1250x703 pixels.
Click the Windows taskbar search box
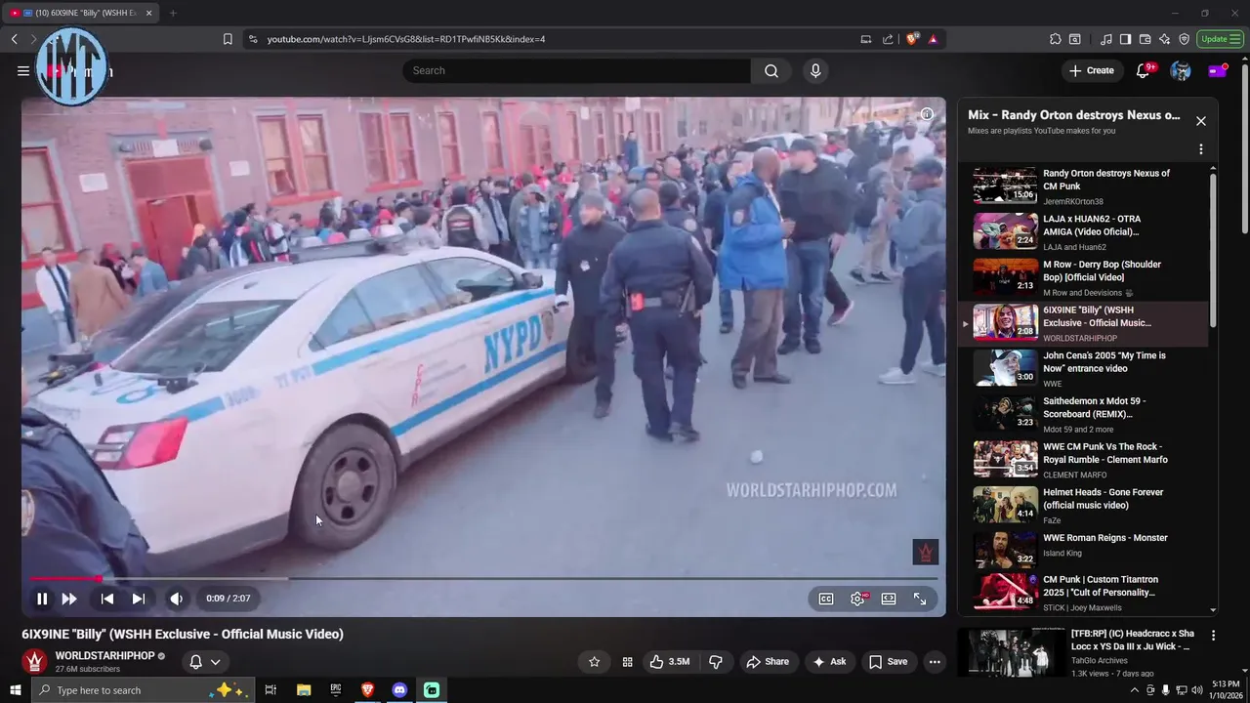(143, 689)
